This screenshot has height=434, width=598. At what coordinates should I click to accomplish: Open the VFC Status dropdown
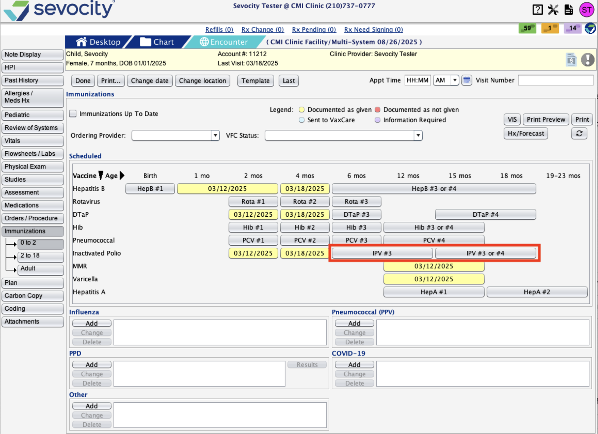[418, 135]
